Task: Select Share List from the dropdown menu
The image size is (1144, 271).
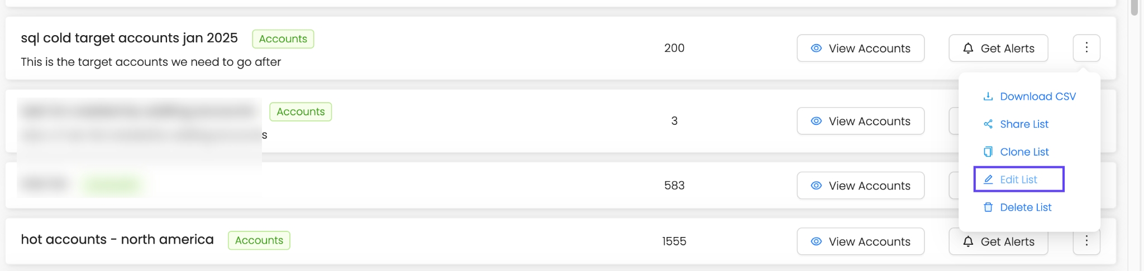Action: (1024, 124)
